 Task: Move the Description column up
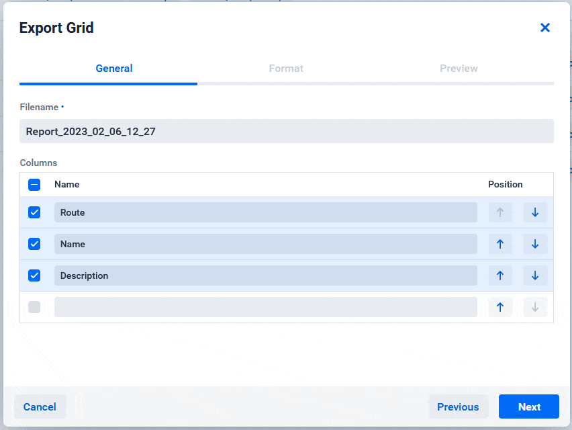pos(500,275)
